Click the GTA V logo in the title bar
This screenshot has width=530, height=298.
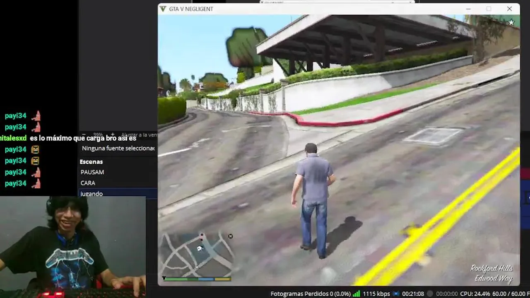pyautogui.click(x=163, y=9)
